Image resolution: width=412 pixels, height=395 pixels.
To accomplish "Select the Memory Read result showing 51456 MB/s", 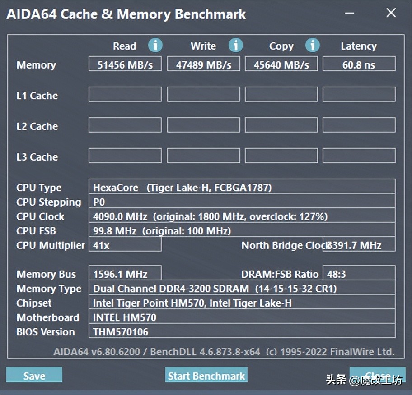I will 125,64.
